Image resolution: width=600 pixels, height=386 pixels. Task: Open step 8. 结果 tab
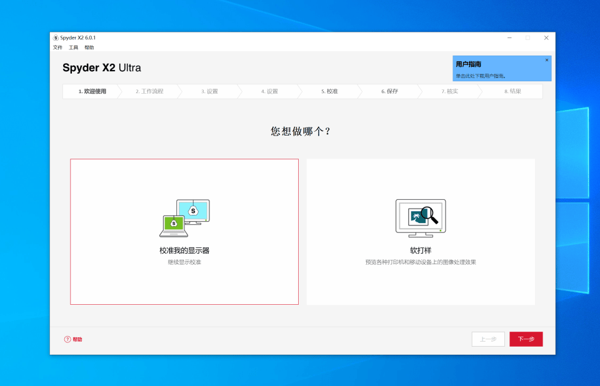[x=512, y=91]
